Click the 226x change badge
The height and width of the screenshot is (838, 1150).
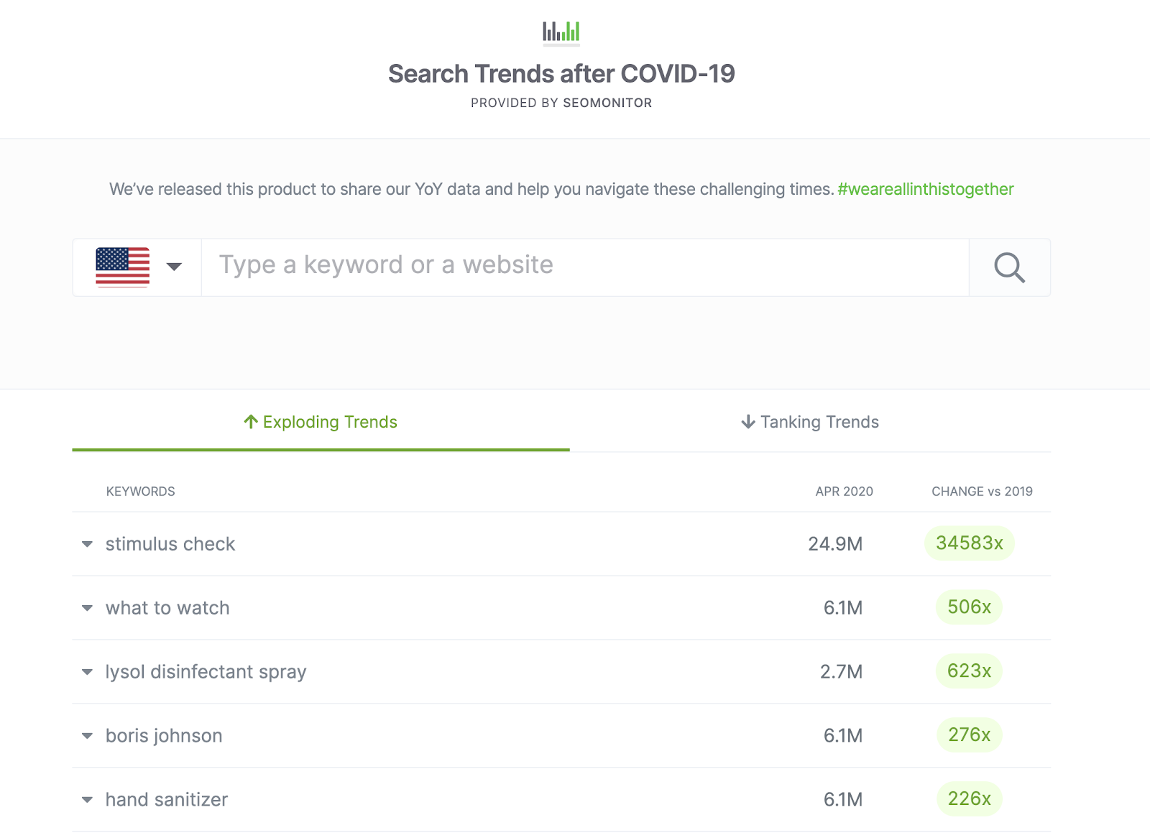coord(970,798)
